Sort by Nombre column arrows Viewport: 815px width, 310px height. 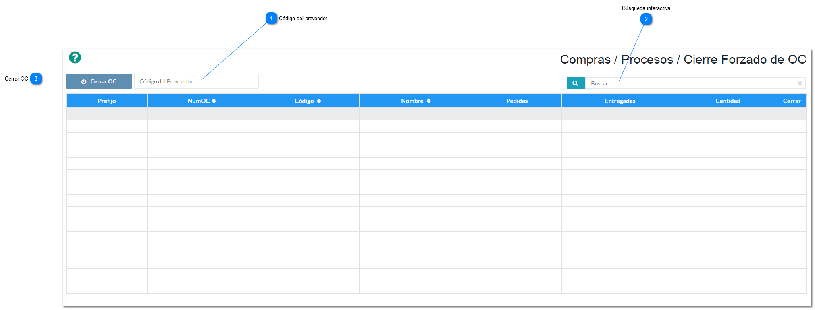pyautogui.click(x=429, y=101)
